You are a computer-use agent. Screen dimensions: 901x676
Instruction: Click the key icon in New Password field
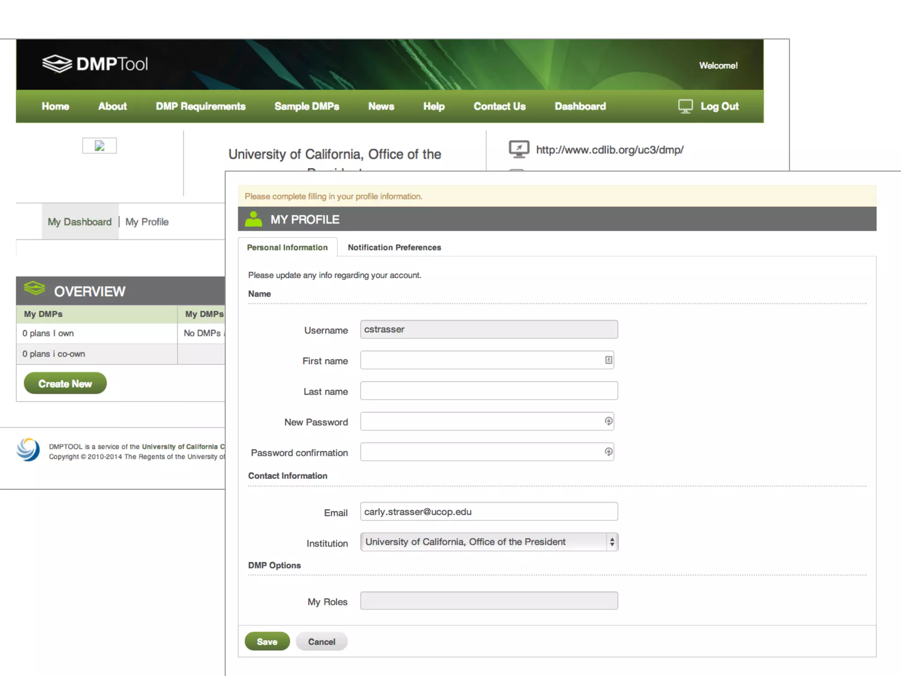tap(608, 421)
